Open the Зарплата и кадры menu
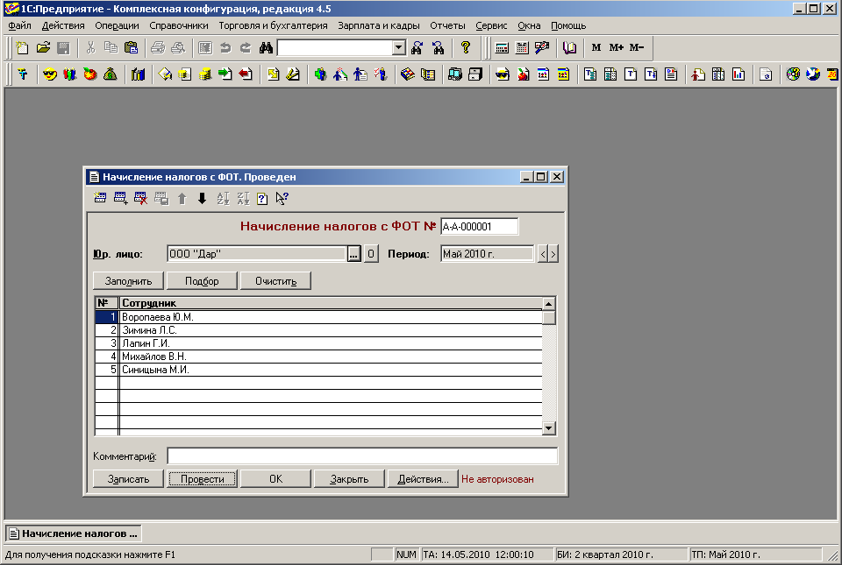This screenshot has width=842, height=565. point(379,25)
